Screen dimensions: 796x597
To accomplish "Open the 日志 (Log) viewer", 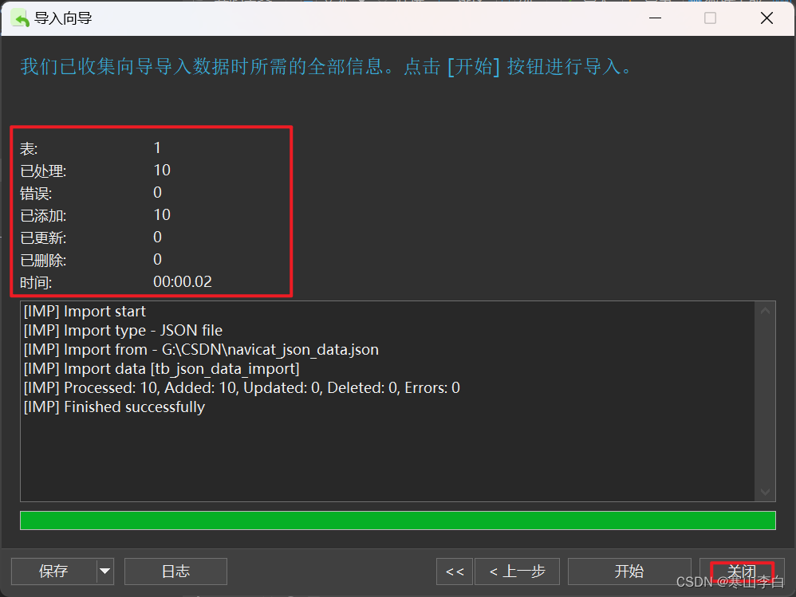I will [x=175, y=571].
